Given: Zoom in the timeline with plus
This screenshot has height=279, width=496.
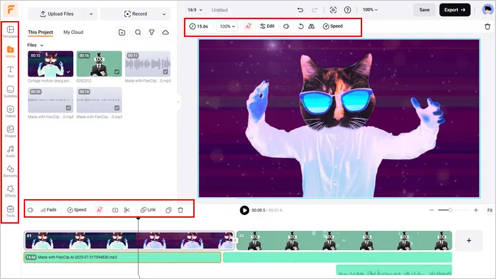Looking at the screenshot, I should coord(476,210).
